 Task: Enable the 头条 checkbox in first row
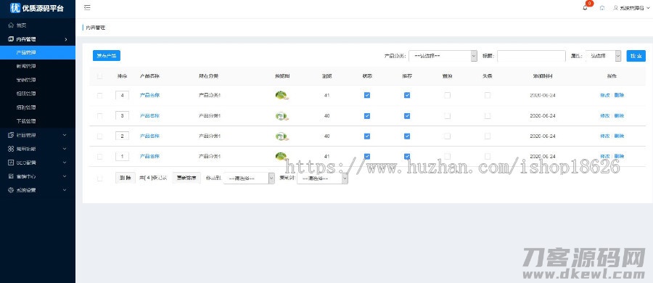[488, 95]
